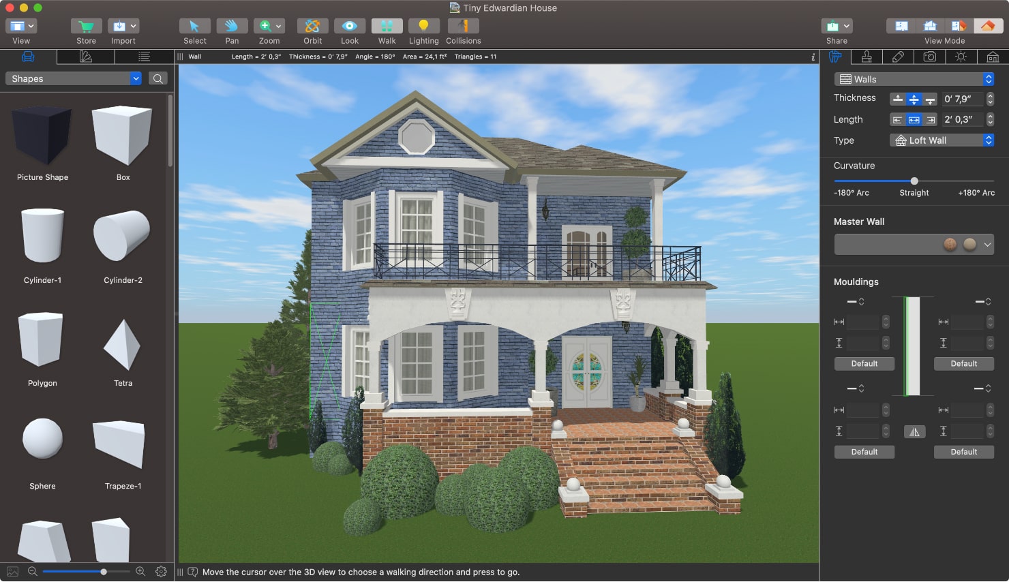Open the Building properties tab
This screenshot has height=582, width=1009.
(992, 57)
